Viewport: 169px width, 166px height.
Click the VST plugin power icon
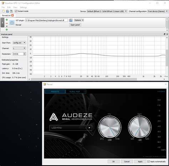click(12, 22)
